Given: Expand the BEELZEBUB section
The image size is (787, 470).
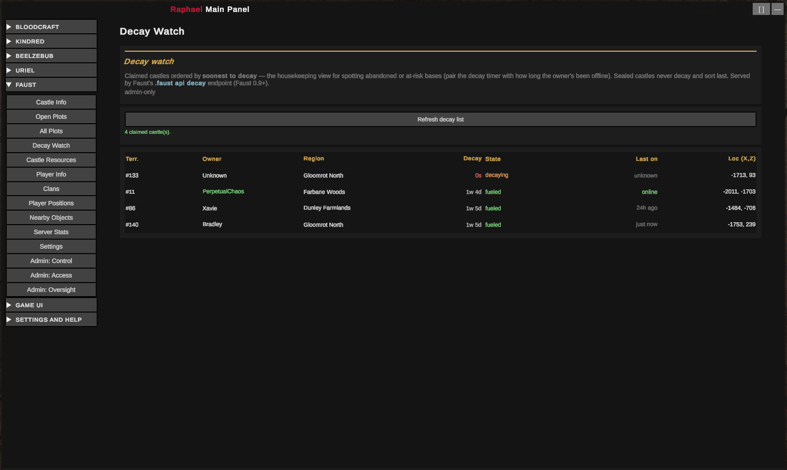Looking at the screenshot, I should coord(51,56).
